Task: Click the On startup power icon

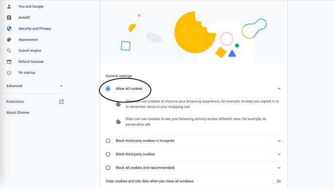Action: point(9,73)
